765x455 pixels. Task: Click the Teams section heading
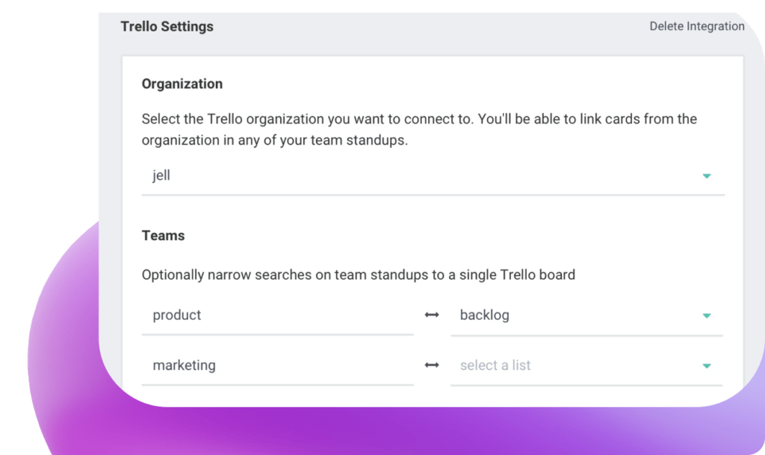tap(164, 236)
